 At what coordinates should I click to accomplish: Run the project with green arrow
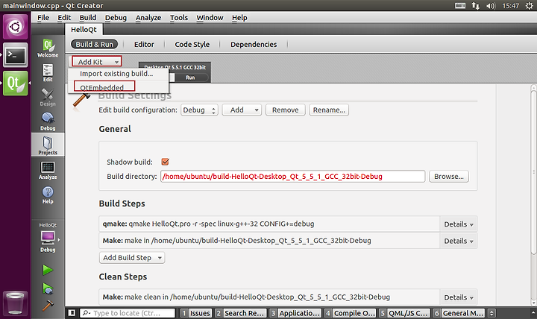click(x=48, y=270)
